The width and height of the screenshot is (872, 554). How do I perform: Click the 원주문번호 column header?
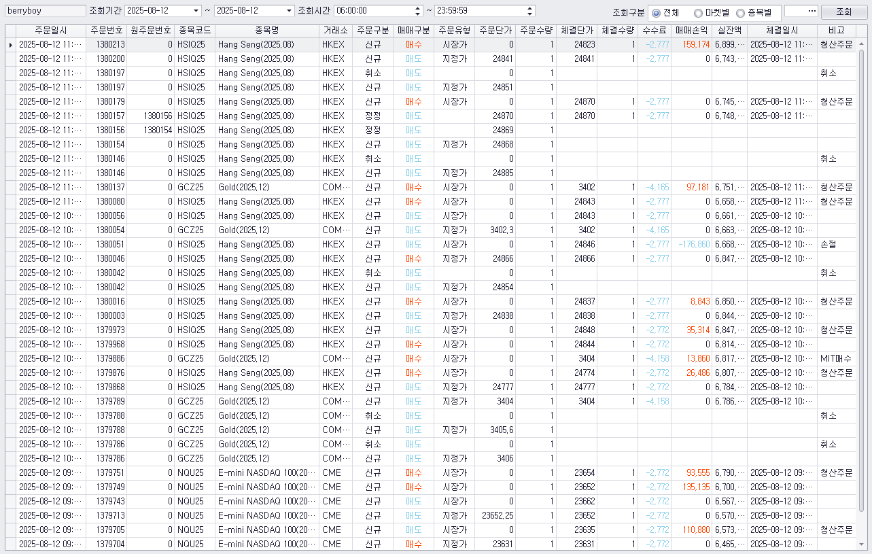150,31
